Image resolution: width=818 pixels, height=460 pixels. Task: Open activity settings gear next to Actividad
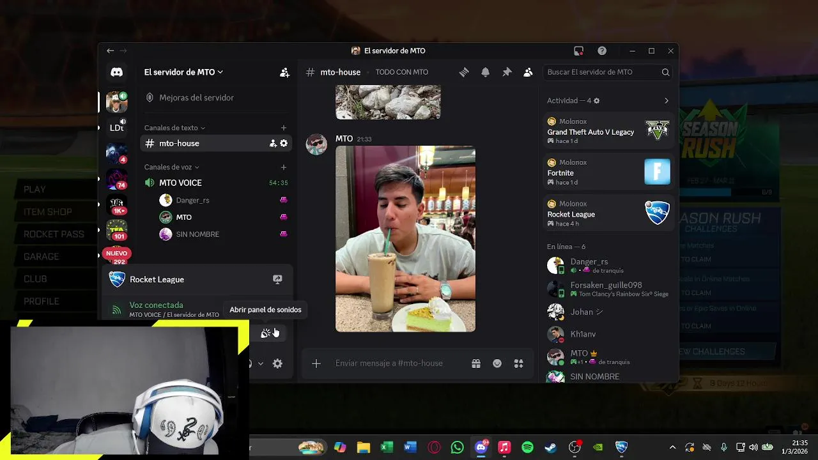596,101
